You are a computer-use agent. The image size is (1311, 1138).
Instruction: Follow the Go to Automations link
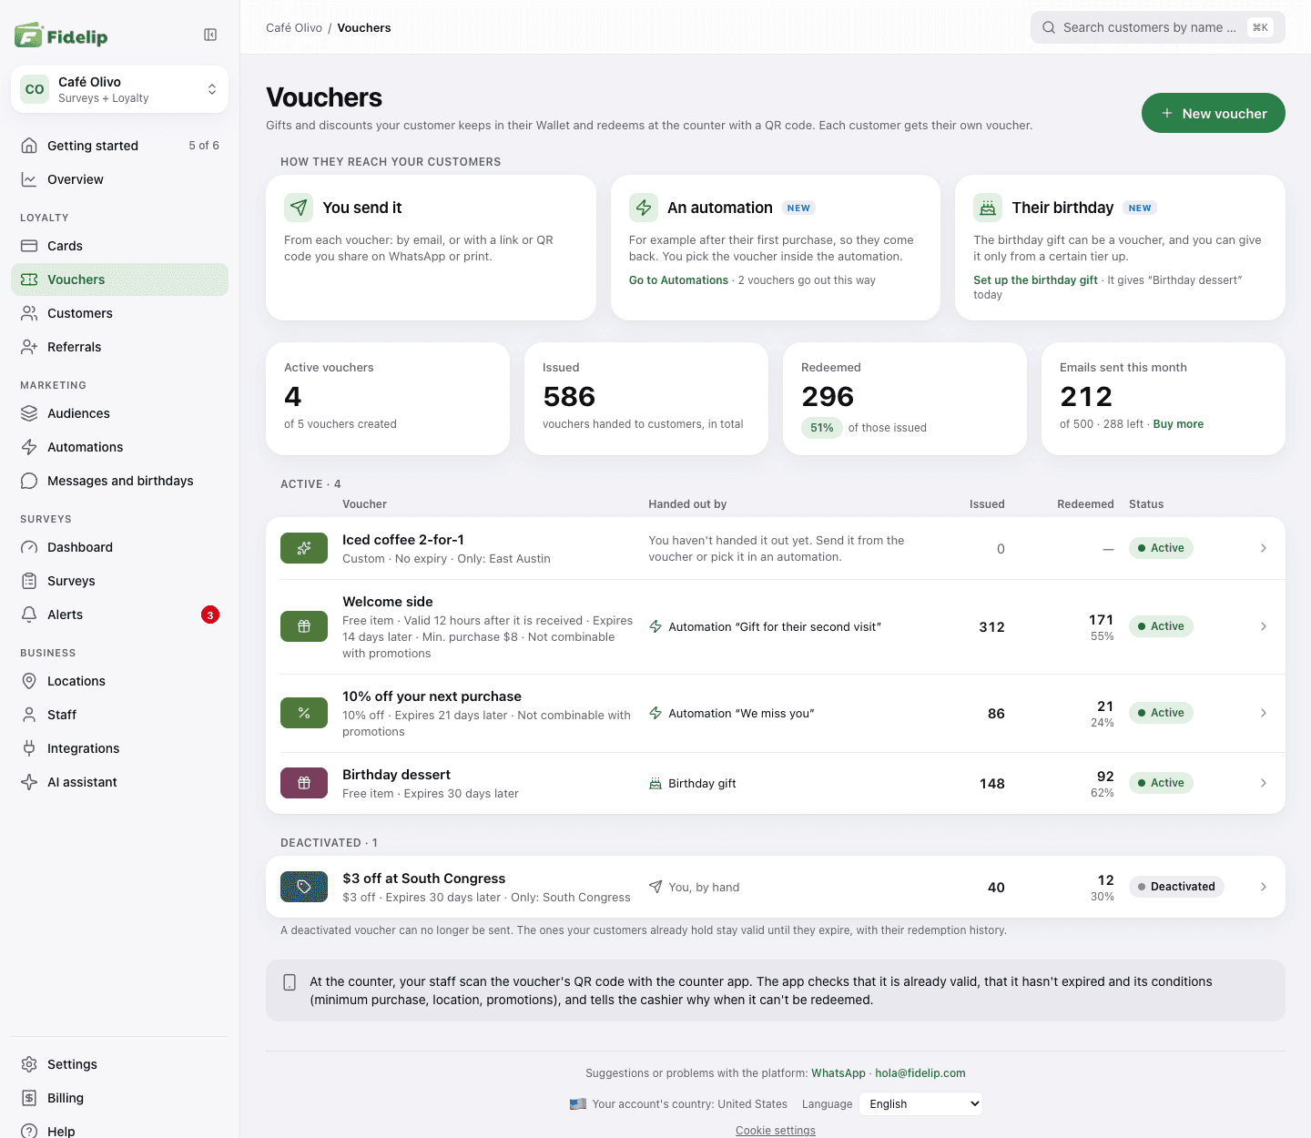[x=678, y=280]
